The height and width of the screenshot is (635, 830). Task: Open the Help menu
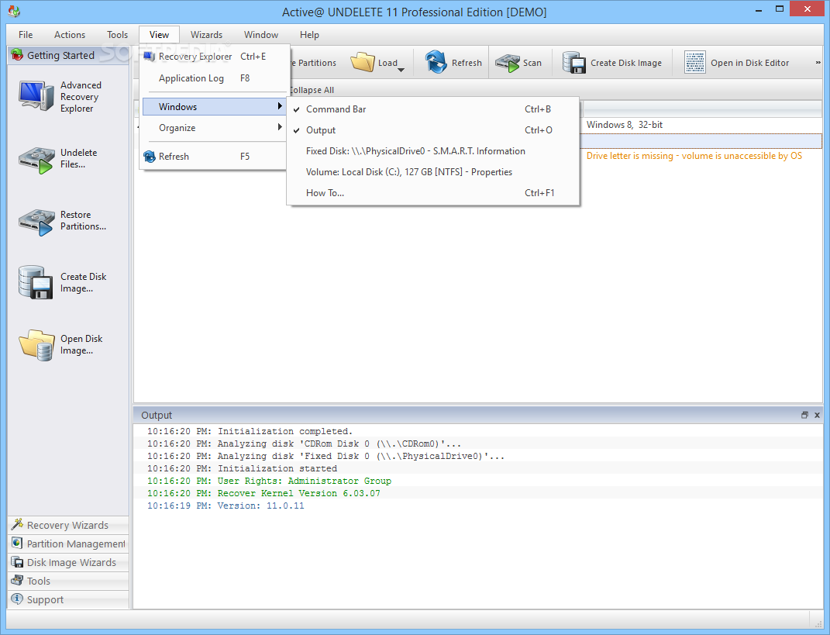(309, 34)
